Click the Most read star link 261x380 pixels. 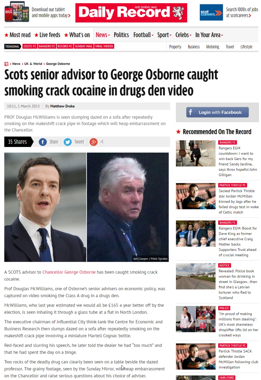pyautogui.click(x=18, y=35)
